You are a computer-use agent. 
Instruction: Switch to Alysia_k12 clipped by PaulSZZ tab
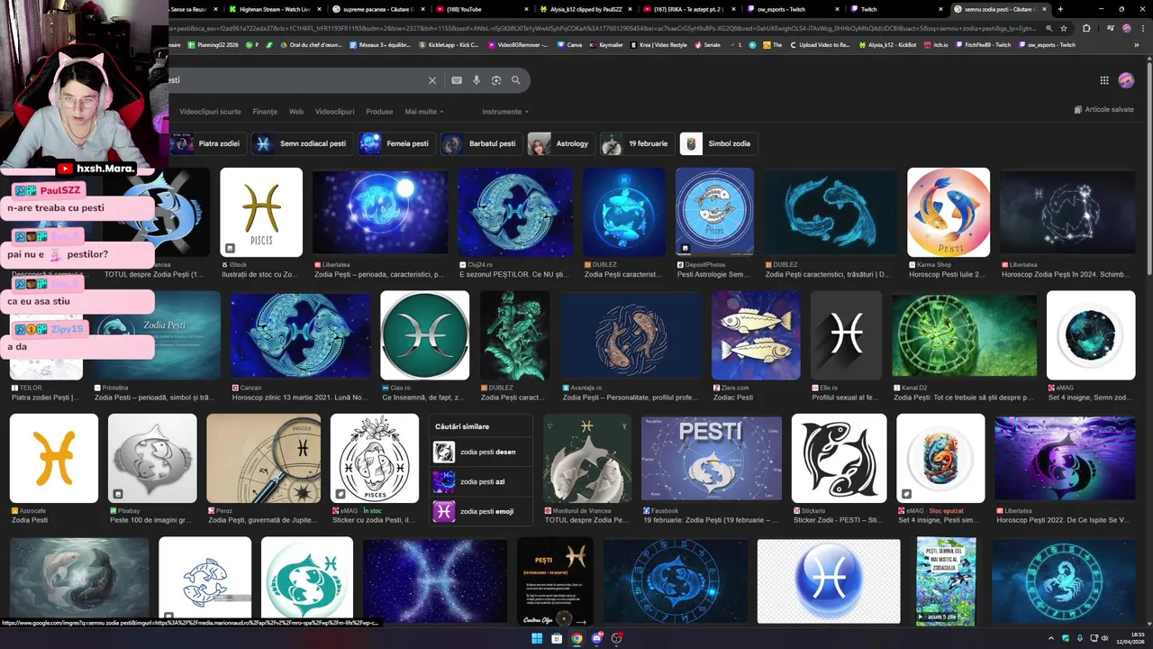pos(584,9)
